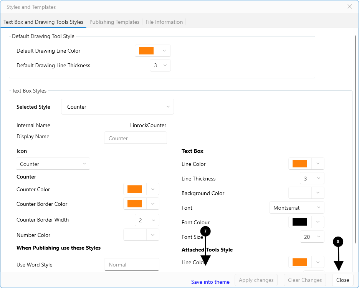Expand the Counter Border Width dropdown
Image resolution: width=359 pixels, height=288 pixels.
(147, 220)
